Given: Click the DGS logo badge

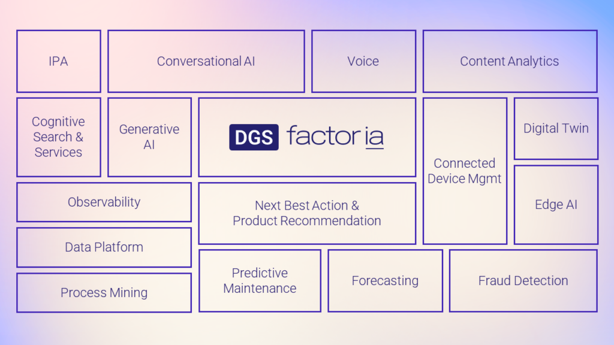Looking at the screenshot, I should pyautogui.click(x=254, y=137).
